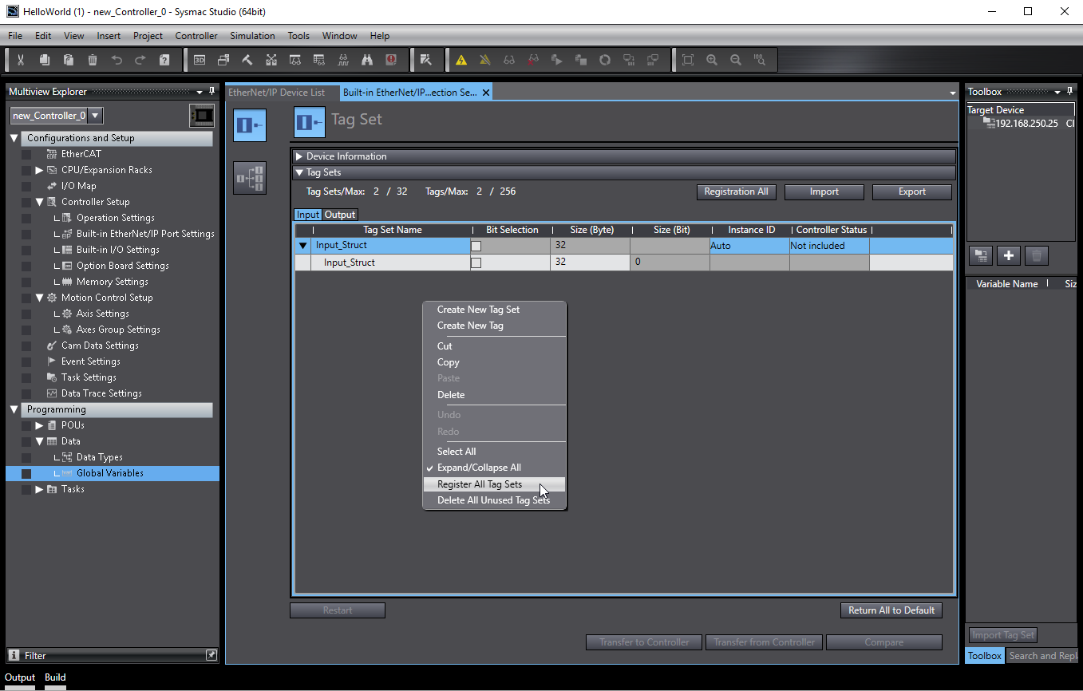Collapse the Motion Control Setup tree node
This screenshot has height=691, width=1083.
pyautogui.click(x=40, y=298)
